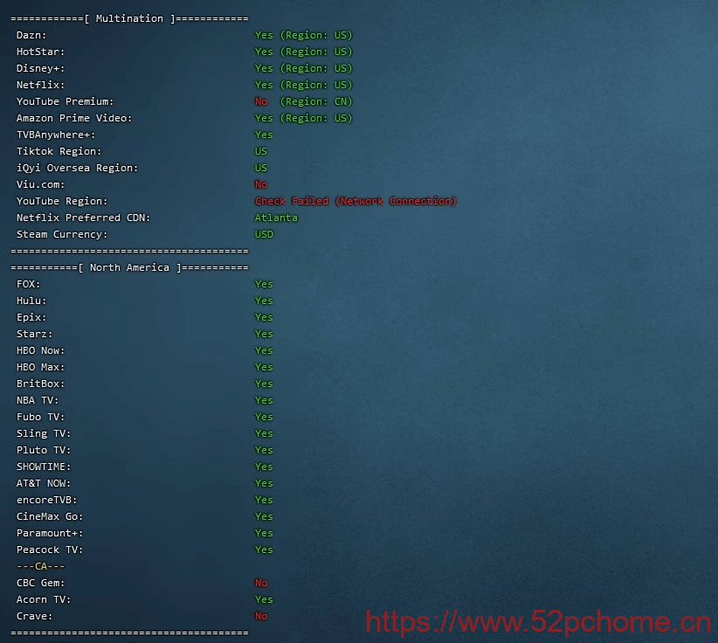Select the CBC Gem No result
This screenshot has width=718, height=643.
click(x=261, y=583)
